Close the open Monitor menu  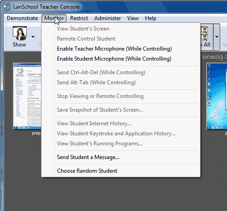click(x=54, y=18)
